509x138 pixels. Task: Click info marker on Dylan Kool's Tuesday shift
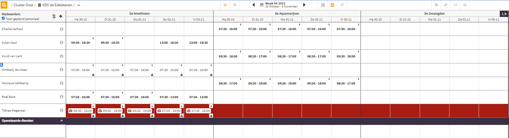pos(123,38)
